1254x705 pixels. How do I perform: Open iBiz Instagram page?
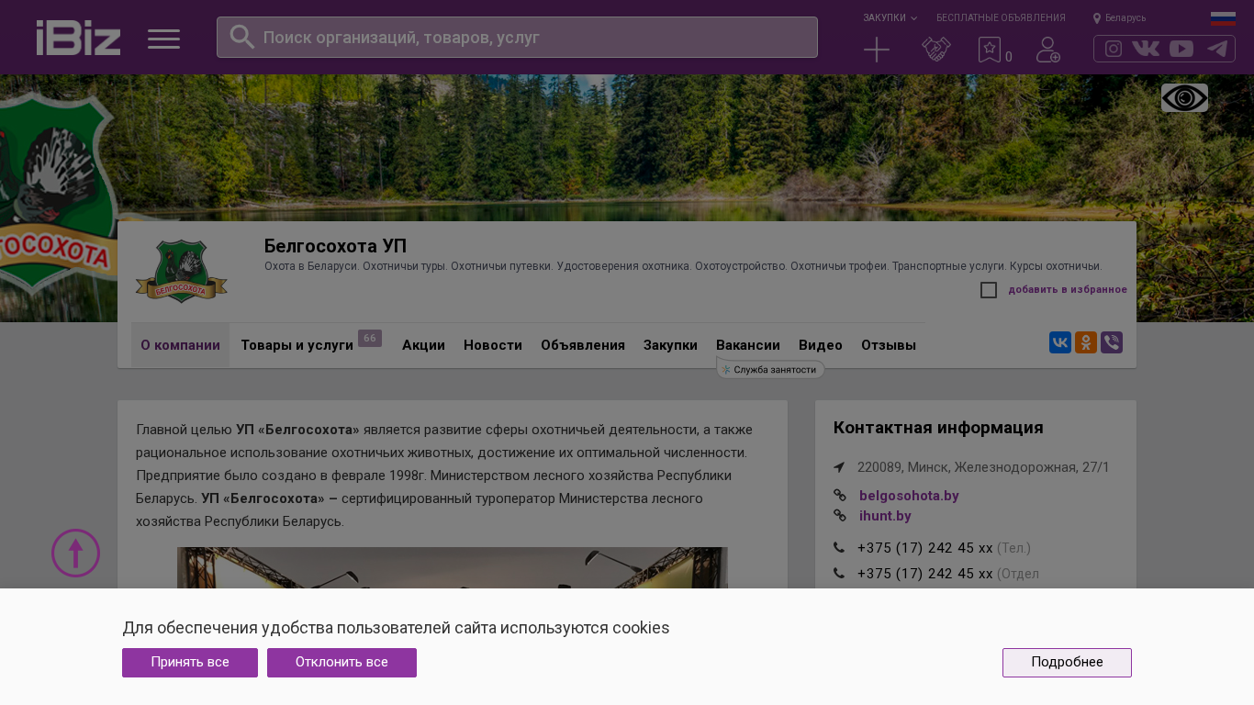click(1114, 49)
